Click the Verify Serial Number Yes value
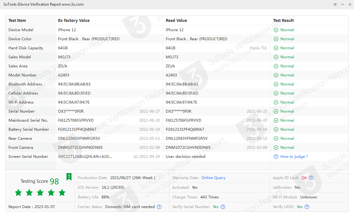This screenshot has height=214, width=354. pos(216,207)
